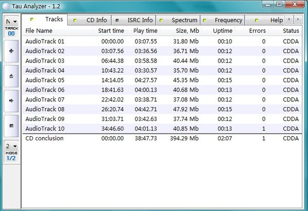Viewport: 308px width, 211px height.
Task: Select AudioTrack 01 row
Action: pos(162,41)
